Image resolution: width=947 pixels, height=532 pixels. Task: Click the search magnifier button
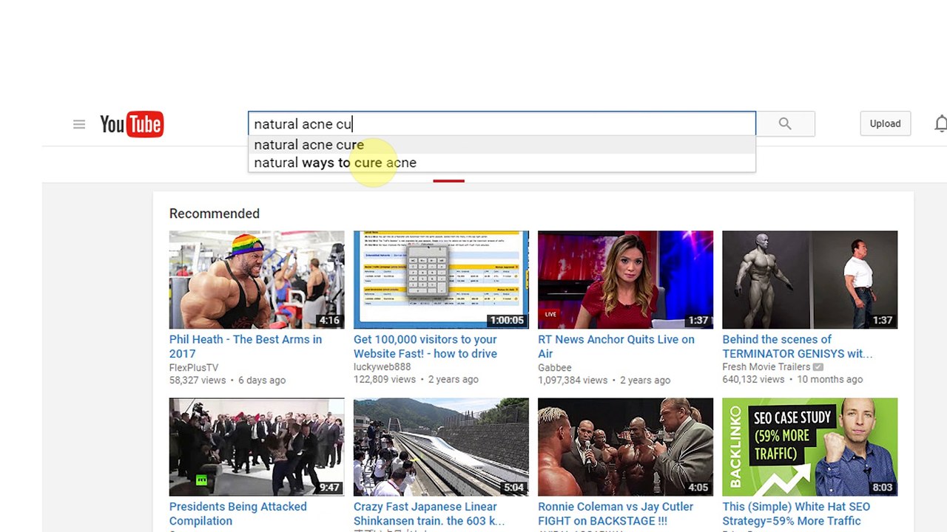point(785,123)
